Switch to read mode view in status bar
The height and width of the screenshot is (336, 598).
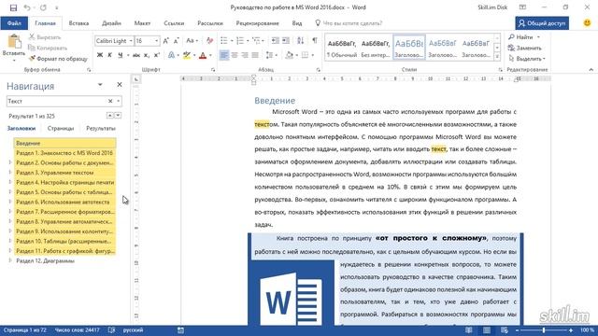469,330
